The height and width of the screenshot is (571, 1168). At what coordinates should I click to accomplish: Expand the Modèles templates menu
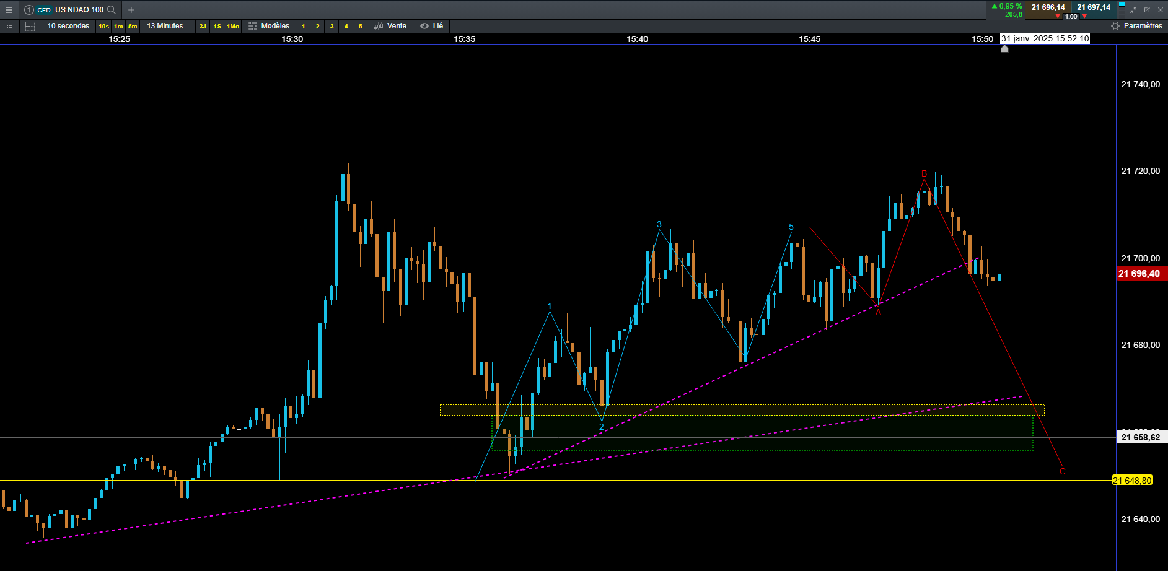click(x=269, y=26)
